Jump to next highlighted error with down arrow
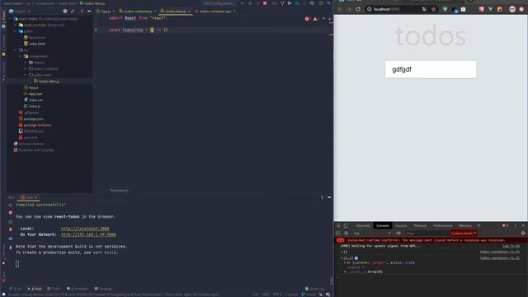The height and width of the screenshot is (297, 528). point(330,19)
